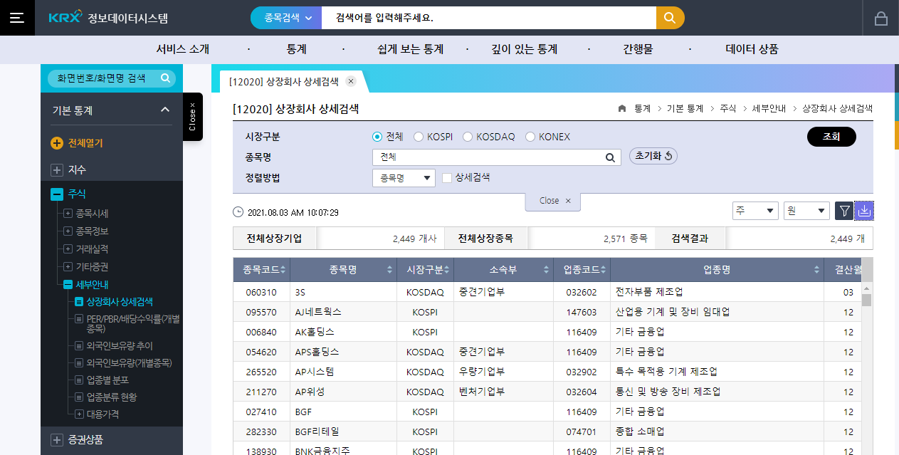This screenshot has width=899, height=455.
Task: Sort by 시장구분 column arrows
Action: 447,270
